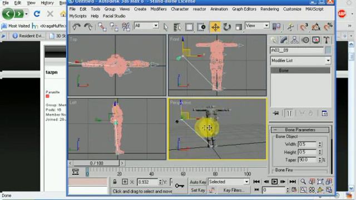
Task: Toggle the Window/Crossing selection icon
Action: coord(201,27)
